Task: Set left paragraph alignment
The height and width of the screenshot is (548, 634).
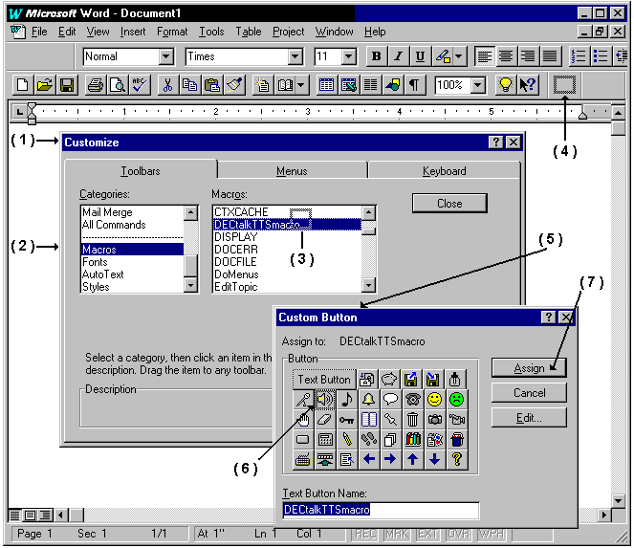Action: (485, 56)
